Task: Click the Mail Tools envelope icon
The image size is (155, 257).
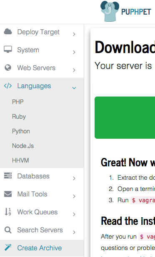Action: pos(8,194)
